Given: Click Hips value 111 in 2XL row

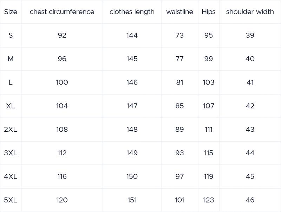Looking at the screenshot, I should (x=209, y=129).
